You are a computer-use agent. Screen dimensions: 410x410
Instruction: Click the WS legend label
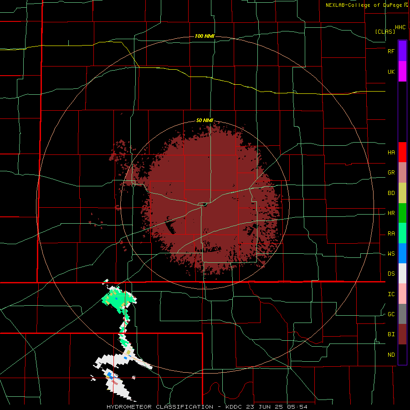tap(391, 254)
